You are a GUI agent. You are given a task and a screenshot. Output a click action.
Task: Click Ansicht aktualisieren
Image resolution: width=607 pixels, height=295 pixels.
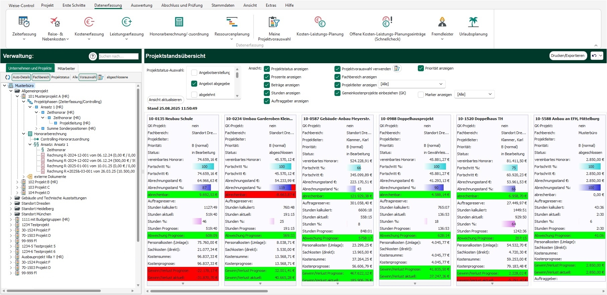[165, 100]
